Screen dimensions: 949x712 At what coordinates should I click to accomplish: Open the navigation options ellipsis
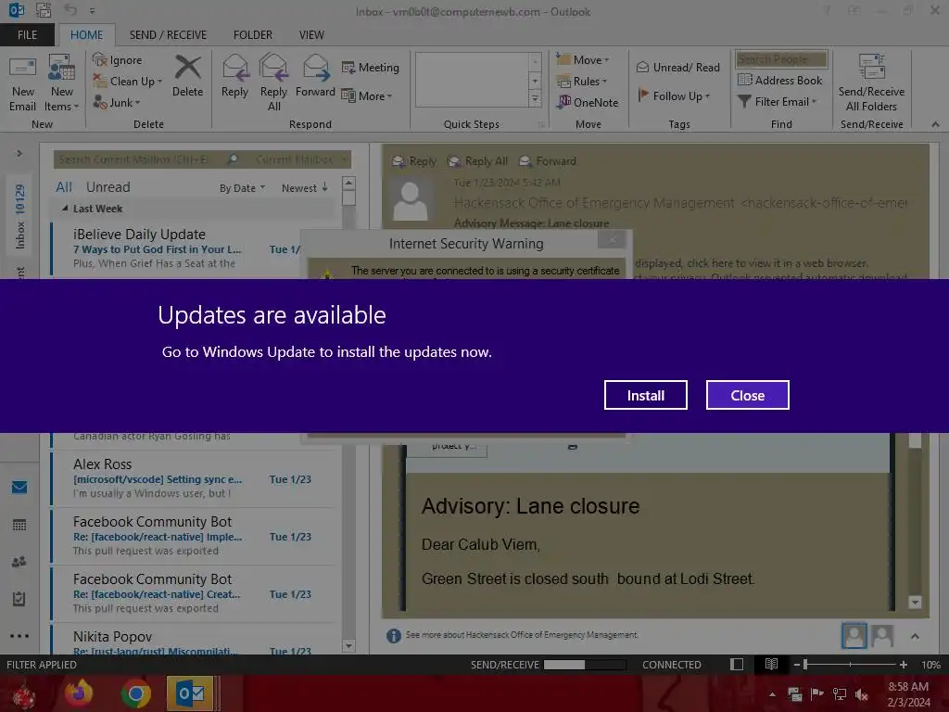coord(19,636)
